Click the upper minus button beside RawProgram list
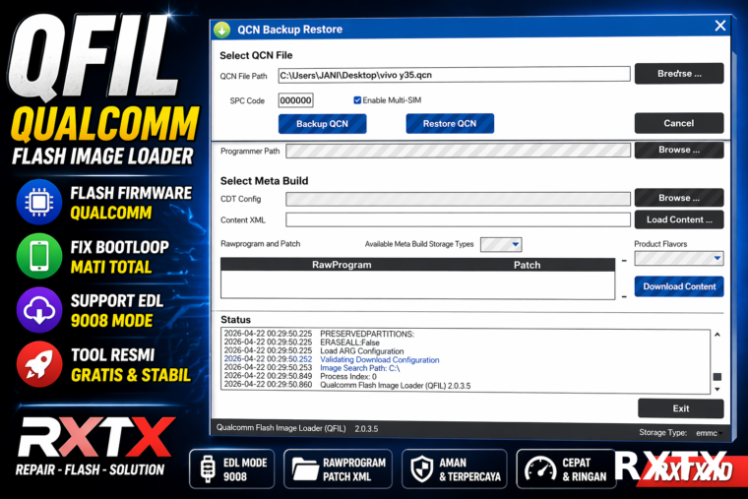 624,261
